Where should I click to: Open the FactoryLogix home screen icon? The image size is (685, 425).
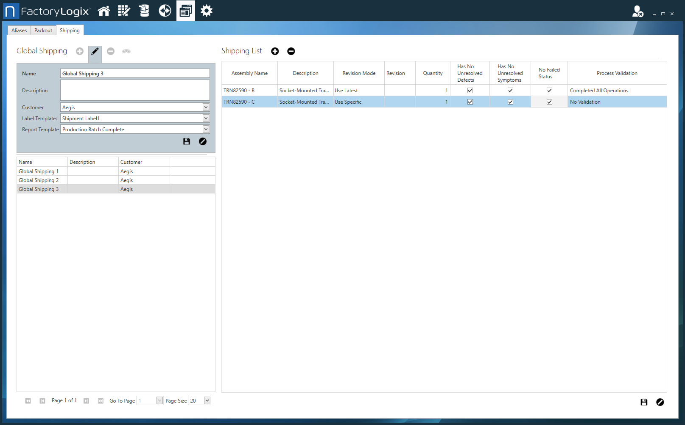(104, 10)
